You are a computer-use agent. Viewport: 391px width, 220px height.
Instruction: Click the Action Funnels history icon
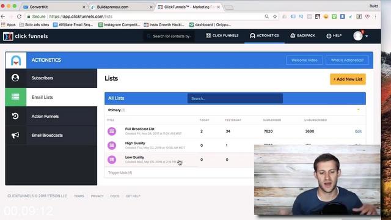(x=15, y=116)
